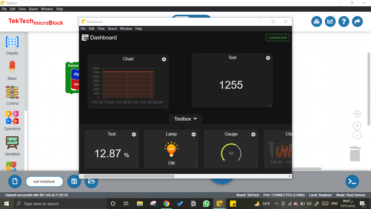371x209 pixels.
Task: Save the project with the floppy disk icon
Action: coord(74,182)
